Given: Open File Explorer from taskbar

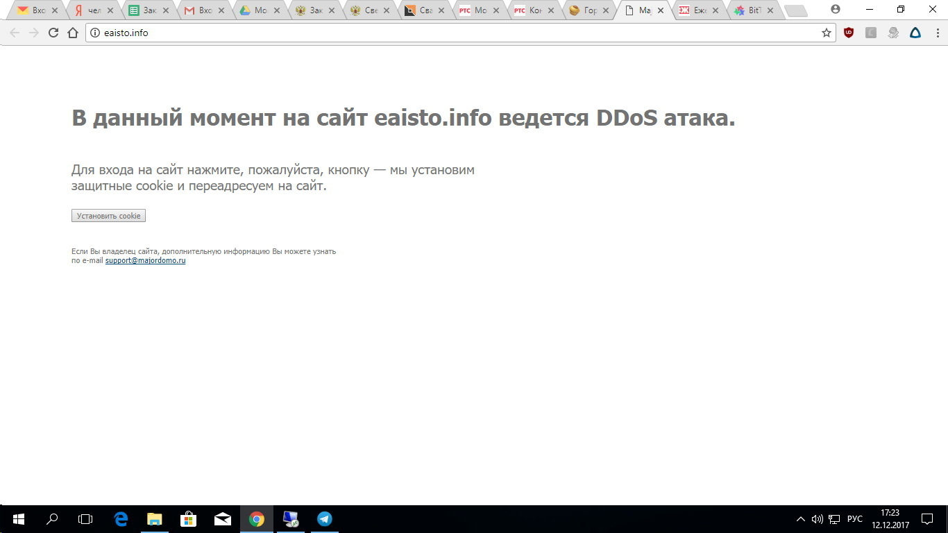Looking at the screenshot, I should pos(154,519).
